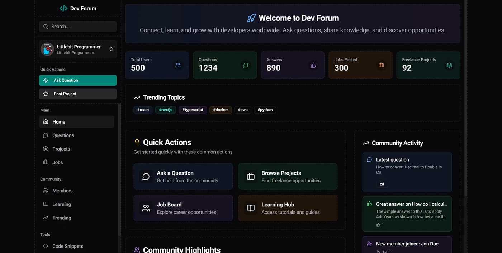Open the Littlebit Programmer profile avatar

coord(47,49)
